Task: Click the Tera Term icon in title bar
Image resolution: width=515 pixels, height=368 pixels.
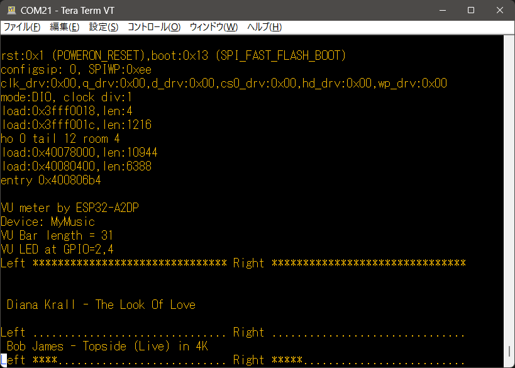Action: click(11, 10)
